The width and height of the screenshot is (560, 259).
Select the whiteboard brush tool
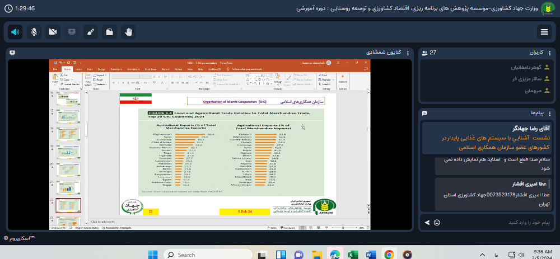pyautogui.click(x=91, y=32)
